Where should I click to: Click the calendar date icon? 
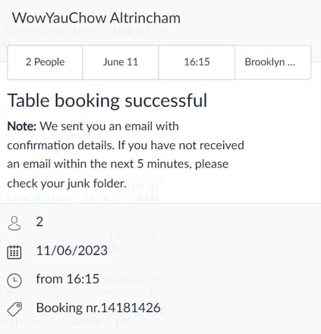(x=14, y=252)
